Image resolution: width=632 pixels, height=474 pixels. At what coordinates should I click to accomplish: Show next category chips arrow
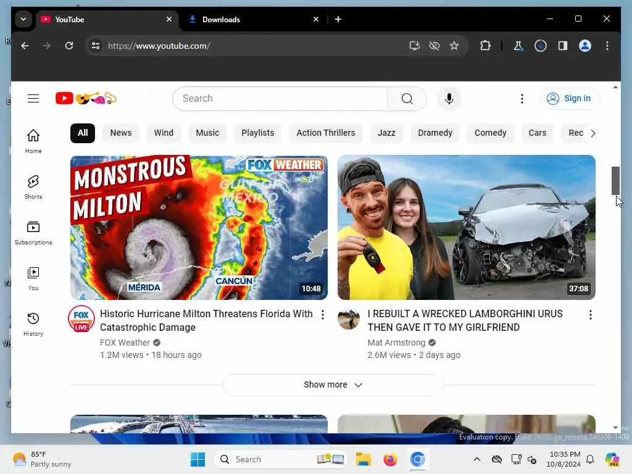[593, 133]
